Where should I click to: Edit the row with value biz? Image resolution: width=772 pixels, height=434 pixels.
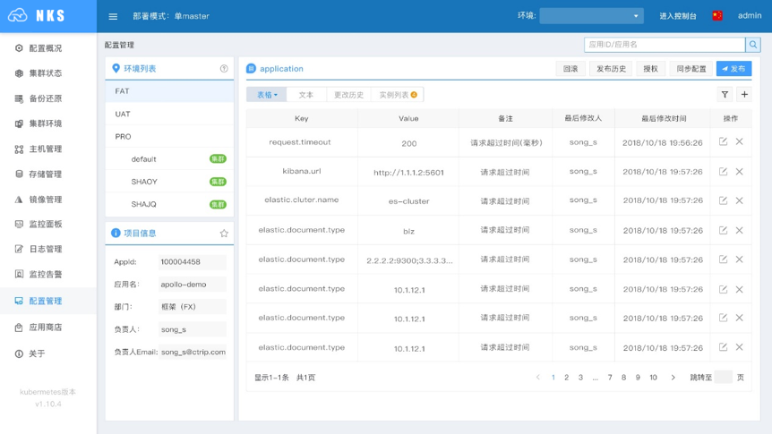(723, 230)
